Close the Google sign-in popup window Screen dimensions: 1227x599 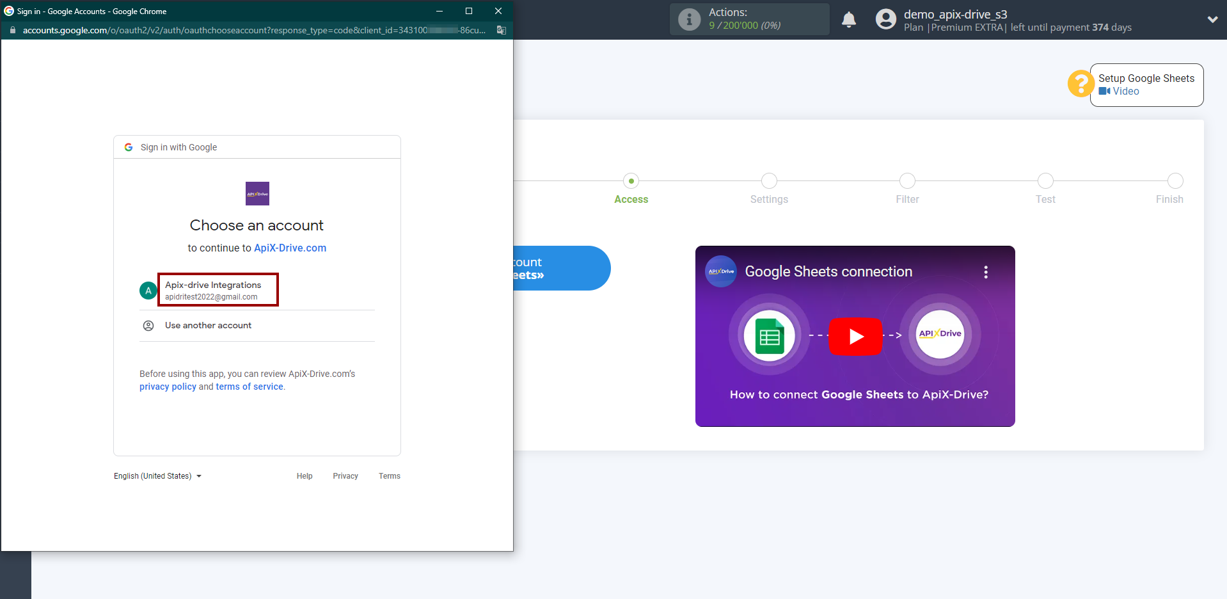click(x=498, y=11)
